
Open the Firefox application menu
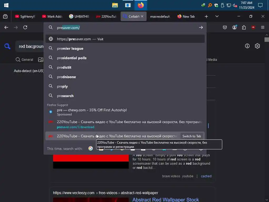pos(263,27)
